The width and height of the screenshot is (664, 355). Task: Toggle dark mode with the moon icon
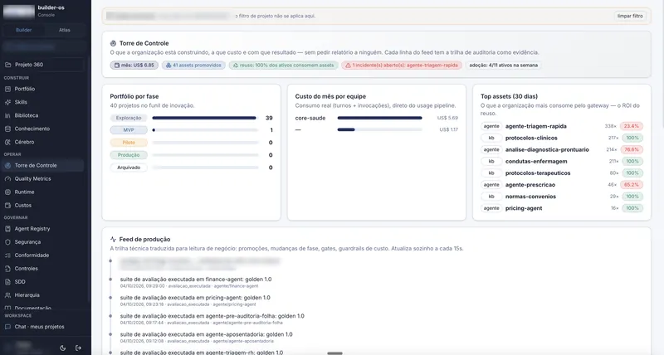63,348
